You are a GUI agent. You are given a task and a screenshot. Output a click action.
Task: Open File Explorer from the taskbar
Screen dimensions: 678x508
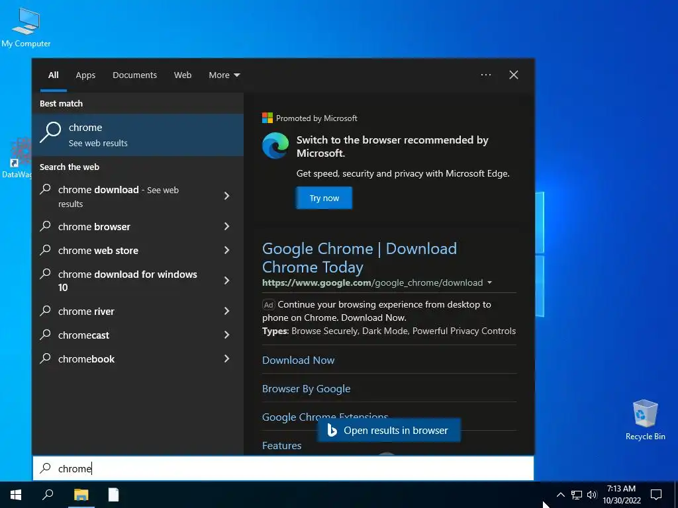[81, 495]
